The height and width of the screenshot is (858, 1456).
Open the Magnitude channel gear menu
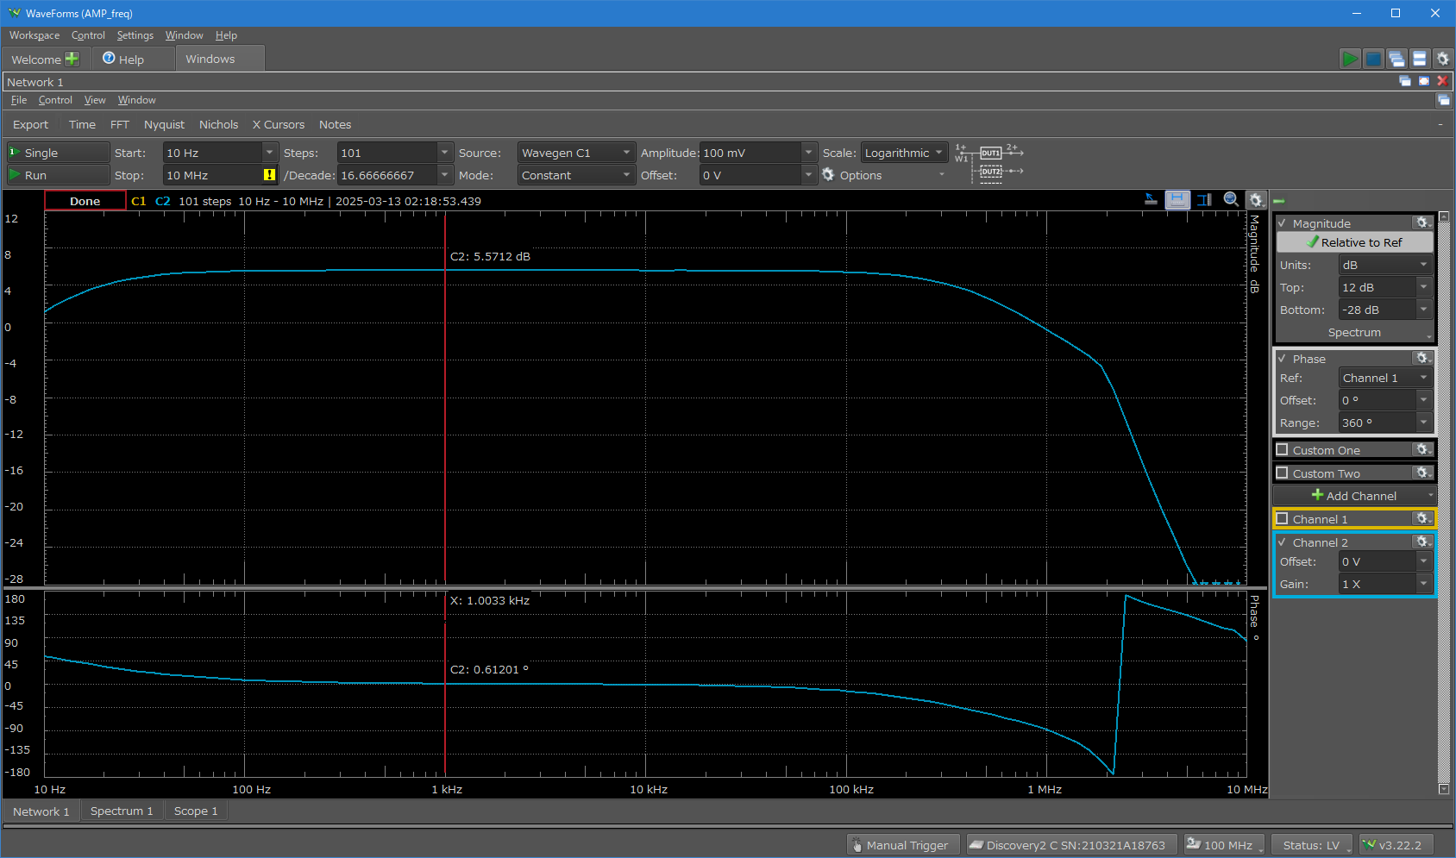[1422, 222]
